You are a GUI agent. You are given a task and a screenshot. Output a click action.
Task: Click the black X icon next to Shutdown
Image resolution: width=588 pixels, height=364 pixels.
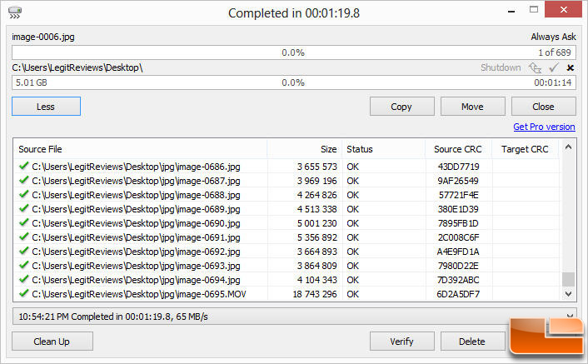pyautogui.click(x=571, y=67)
